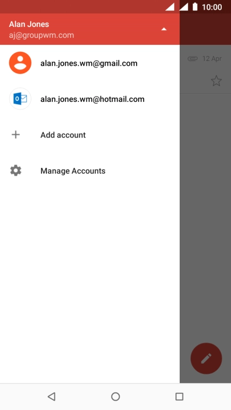
Task: Select alan.jones.wm@gmail.com account
Action: pyautogui.click(x=89, y=63)
